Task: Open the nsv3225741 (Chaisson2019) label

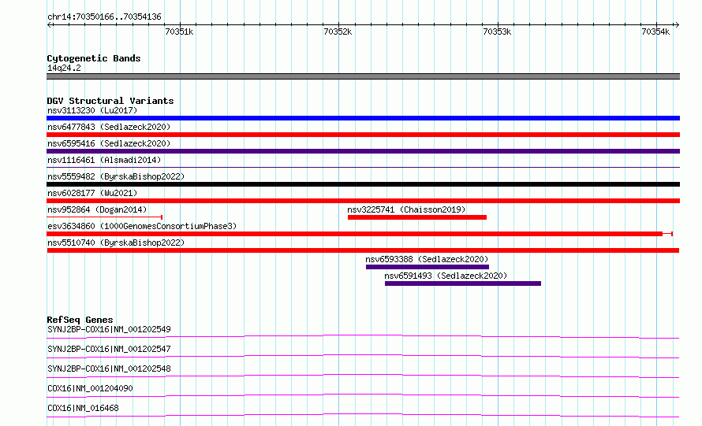Action: [x=406, y=209]
